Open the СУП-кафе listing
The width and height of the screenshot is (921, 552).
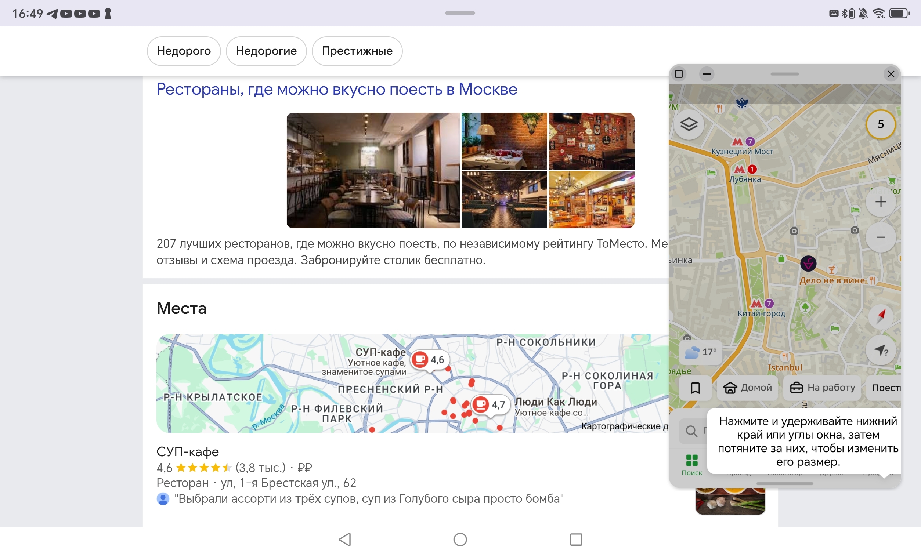[x=188, y=451]
